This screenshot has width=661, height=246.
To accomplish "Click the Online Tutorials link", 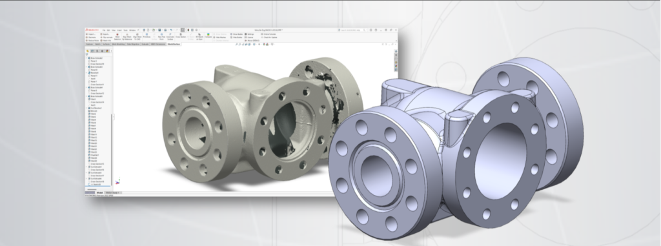I will point(269,34).
